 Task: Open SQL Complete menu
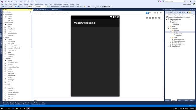click(39, 4)
